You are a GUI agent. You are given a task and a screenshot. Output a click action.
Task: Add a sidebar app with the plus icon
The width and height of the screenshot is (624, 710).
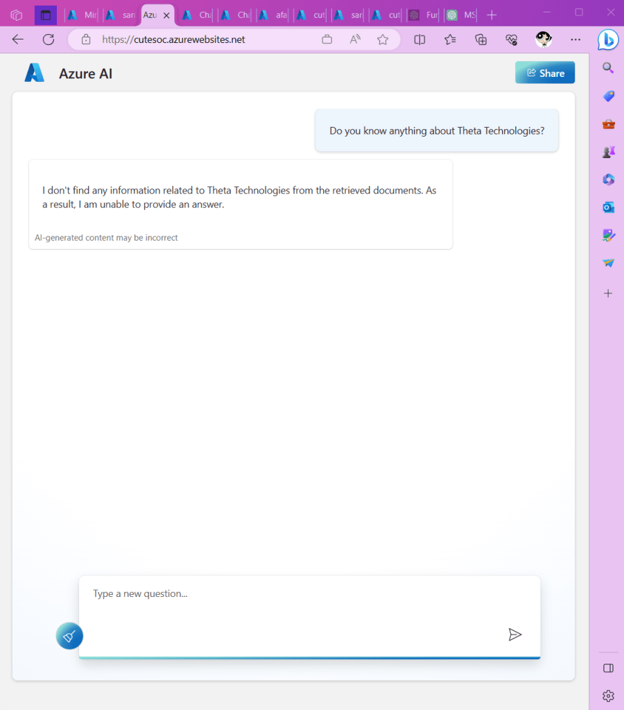(x=608, y=293)
